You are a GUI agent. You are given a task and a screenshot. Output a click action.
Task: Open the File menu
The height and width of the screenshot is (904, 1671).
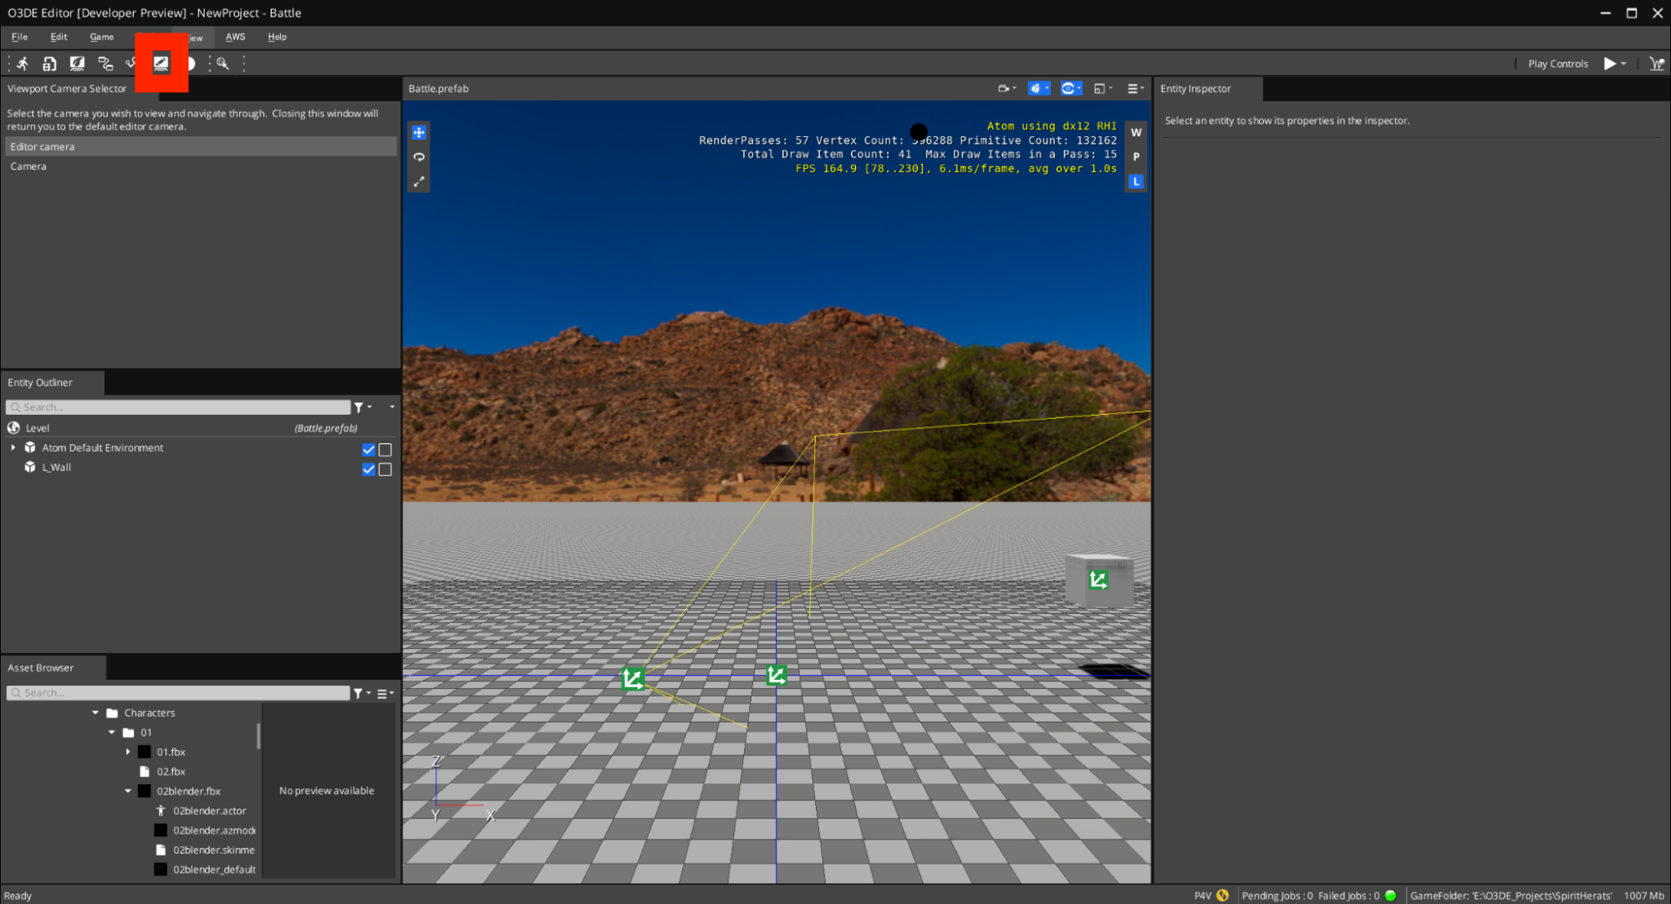[19, 37]
